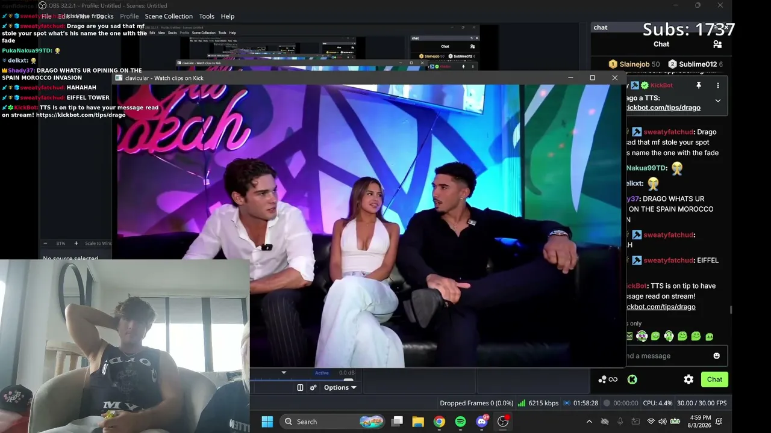The height and width of the screenshot is (433, 771).
Task: Click the sweatyfatchud username on EIFFEL message
Action: (669, 260)
